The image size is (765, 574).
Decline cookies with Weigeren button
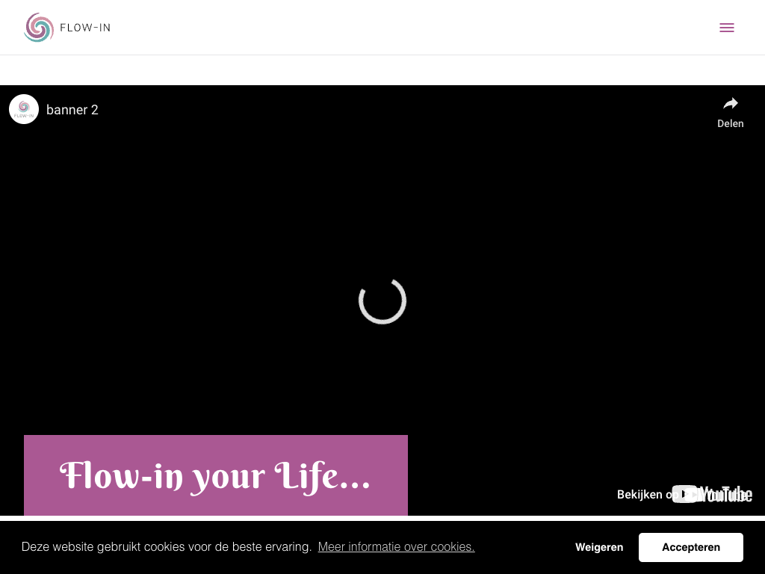click(599, 547)
